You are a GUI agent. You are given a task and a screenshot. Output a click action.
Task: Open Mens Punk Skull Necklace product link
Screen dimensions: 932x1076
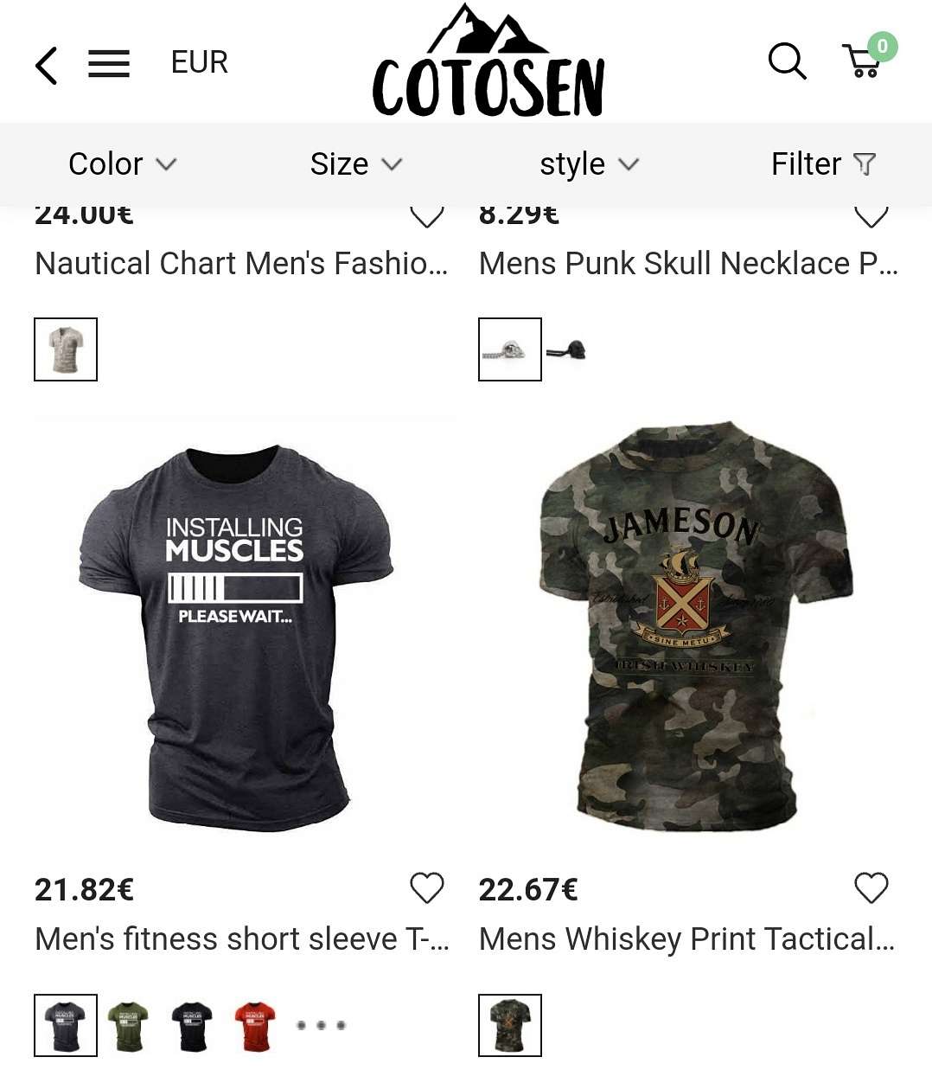689,263
